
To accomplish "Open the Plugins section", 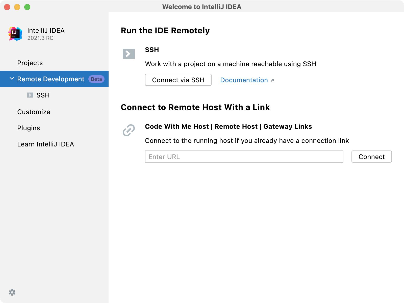I will coord(29,128).
